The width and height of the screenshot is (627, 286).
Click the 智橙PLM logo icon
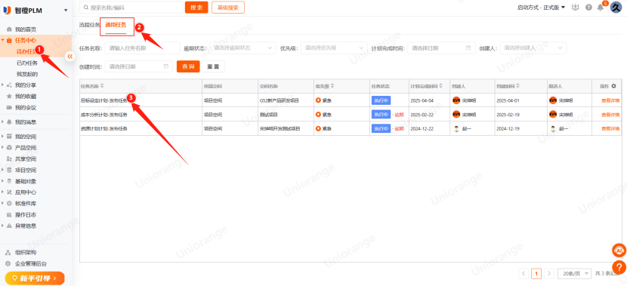click(8, 10)
